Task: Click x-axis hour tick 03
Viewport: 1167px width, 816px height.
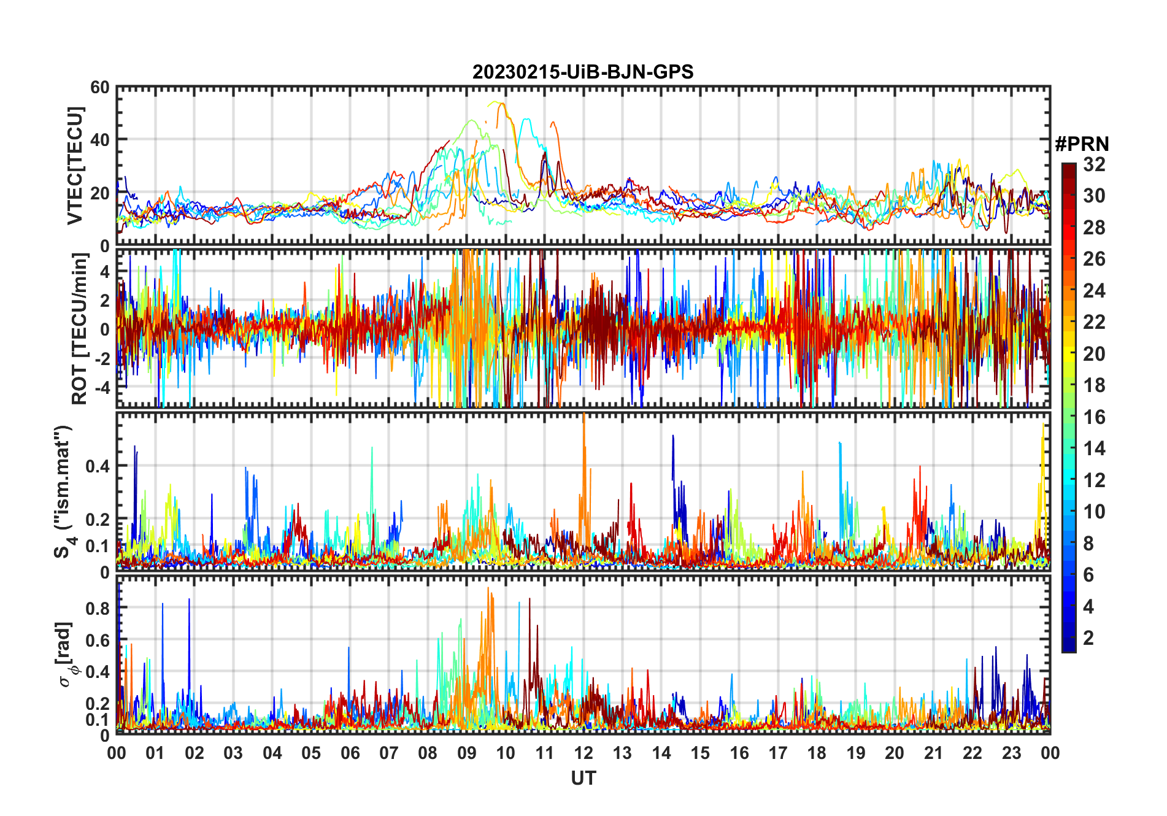Action: click(233, 753)
